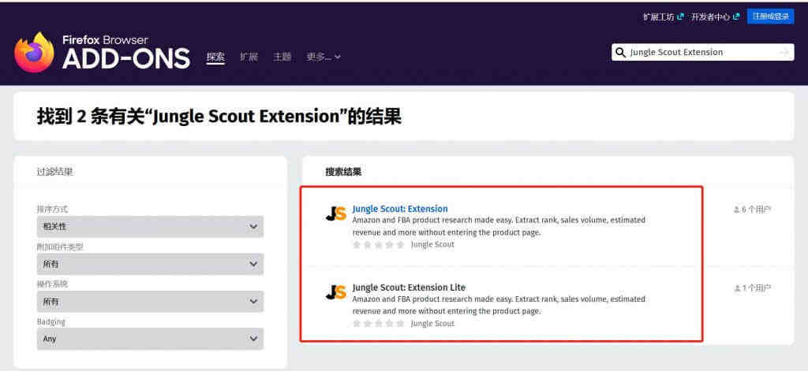808x371 pixels.
Task: Switch to the 探索 tab
Action: pos(215,57)
